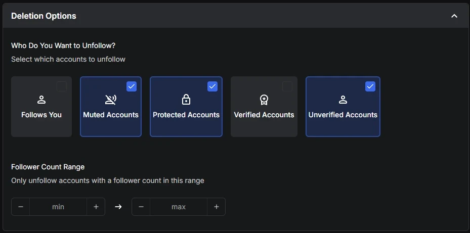Screen dimensions: 470x233
Task: Uncheck the Unverified Accounts checkbox
Action: tap(370, 86)
